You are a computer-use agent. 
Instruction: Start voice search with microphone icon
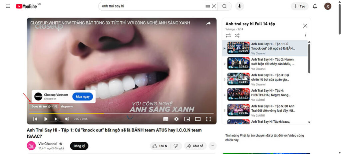(x=239, y=6)
